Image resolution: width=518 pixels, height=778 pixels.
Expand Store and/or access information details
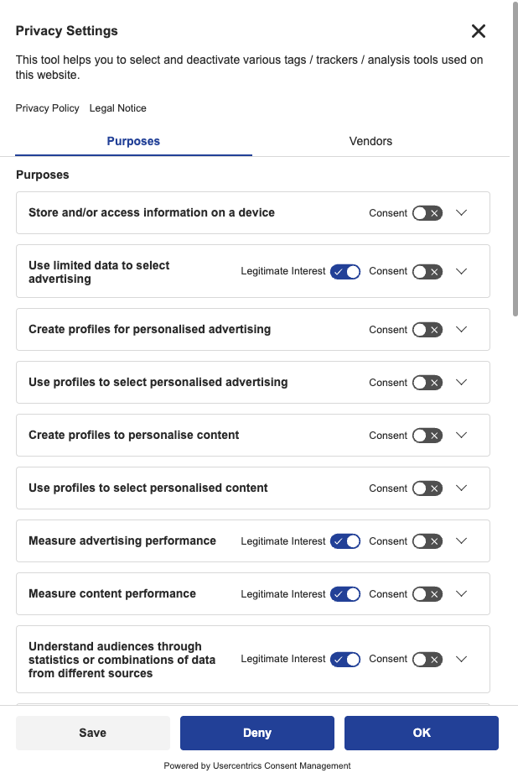(x=462, y=213)
